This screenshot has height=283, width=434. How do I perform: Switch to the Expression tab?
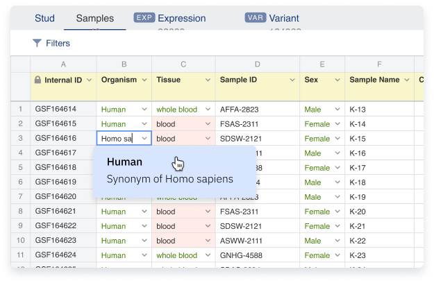[181, 18]
